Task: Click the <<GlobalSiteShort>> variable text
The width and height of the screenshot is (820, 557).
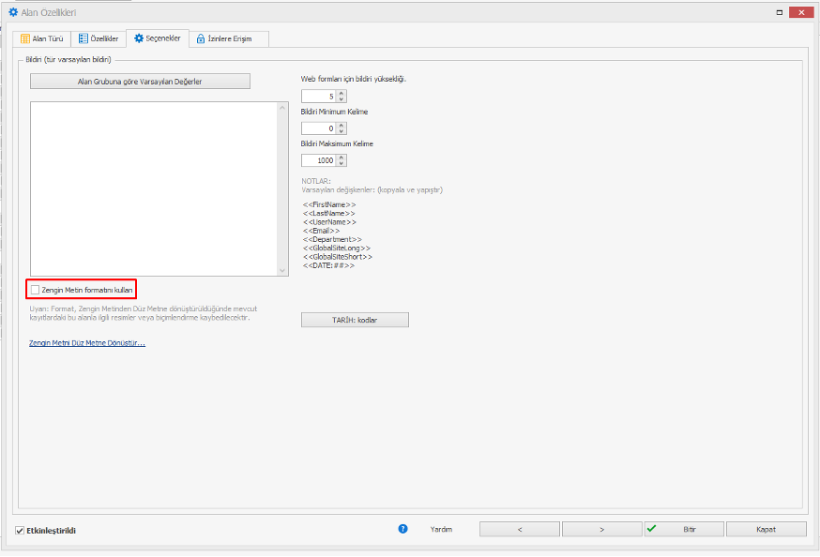Action: 338,257
